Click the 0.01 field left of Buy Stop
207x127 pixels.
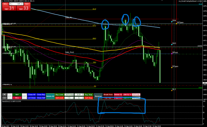pyautogui.click(x=79, y=95)
